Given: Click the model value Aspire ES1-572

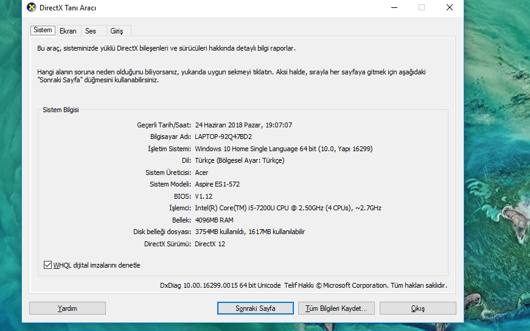Looking at the screenshot, I should [217, 184].
